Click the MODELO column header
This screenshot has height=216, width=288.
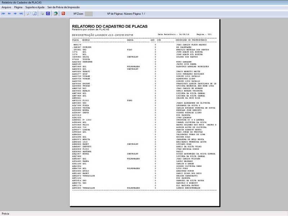[x=86, y=40]
